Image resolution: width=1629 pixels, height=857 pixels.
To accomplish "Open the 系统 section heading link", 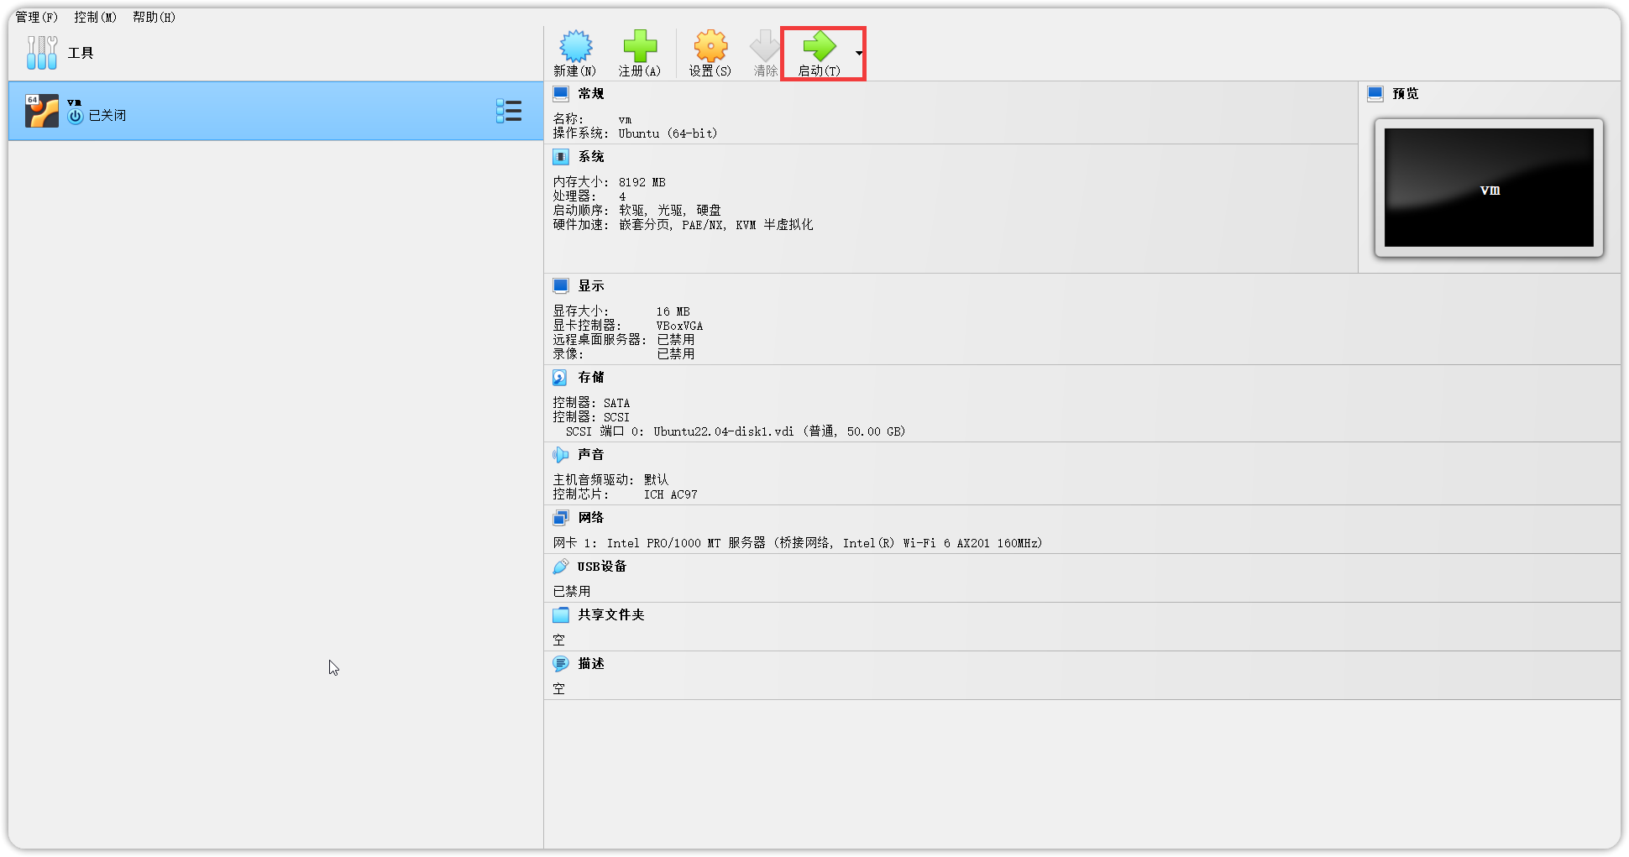I will 591,156.
